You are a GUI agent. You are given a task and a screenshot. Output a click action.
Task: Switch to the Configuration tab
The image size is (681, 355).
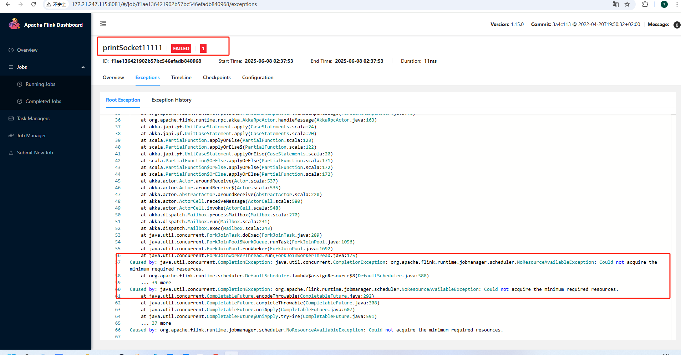(258, 77)
